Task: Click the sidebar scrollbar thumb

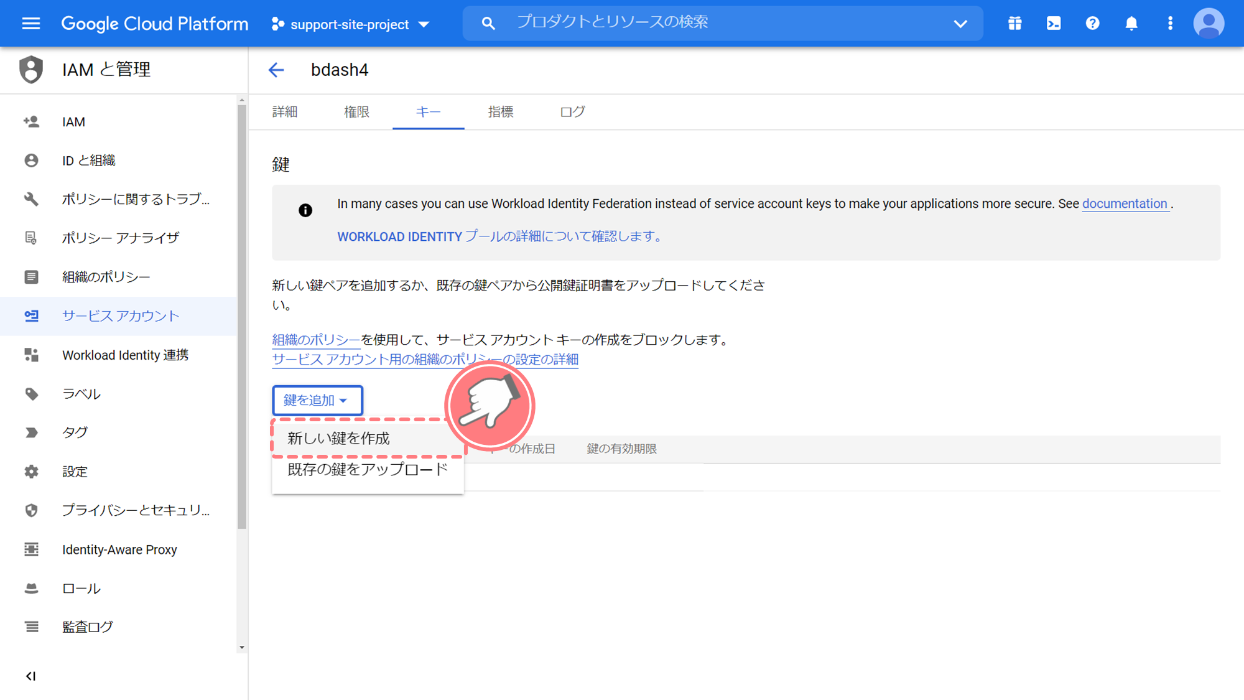Action: point(242,317)
